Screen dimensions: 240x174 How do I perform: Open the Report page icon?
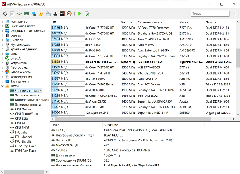(12, 14)
